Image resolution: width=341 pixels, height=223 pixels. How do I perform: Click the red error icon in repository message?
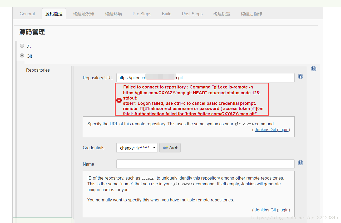coord(119,100)
